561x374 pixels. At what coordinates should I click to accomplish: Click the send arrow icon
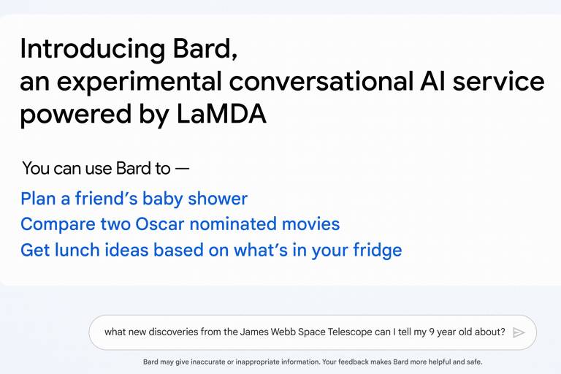point(519,332)
